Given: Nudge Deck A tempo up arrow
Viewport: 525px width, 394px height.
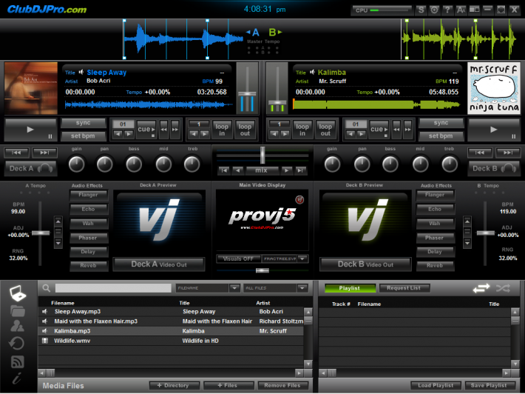Looking at the screenshot, I should click(x=58, y=221).
